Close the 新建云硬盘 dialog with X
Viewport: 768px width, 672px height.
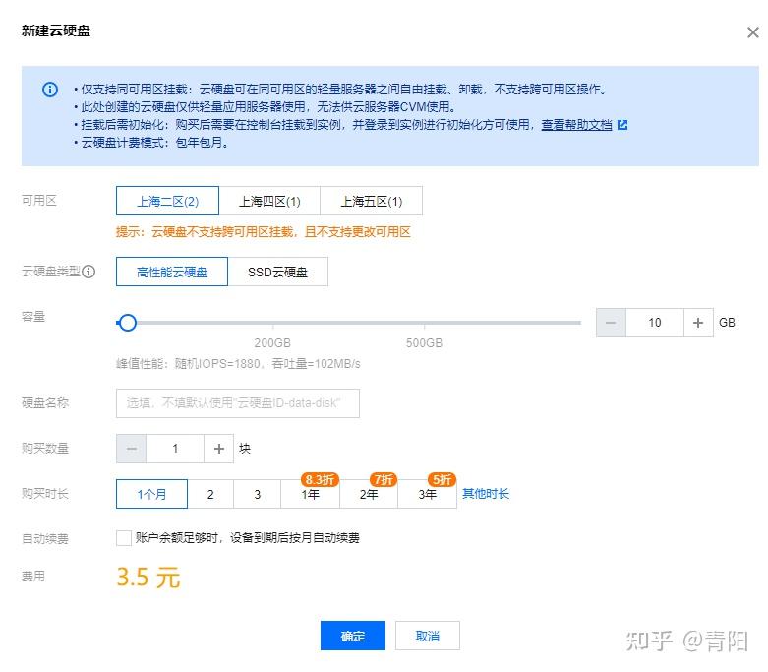753,32
